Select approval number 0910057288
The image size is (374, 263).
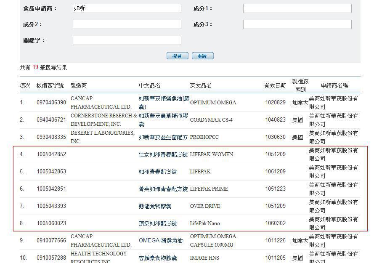point(51,258)
